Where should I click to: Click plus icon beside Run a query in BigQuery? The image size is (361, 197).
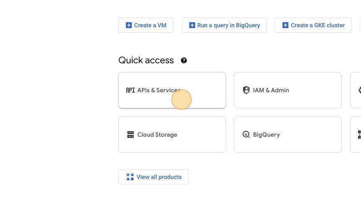click(x=192, y=25)
